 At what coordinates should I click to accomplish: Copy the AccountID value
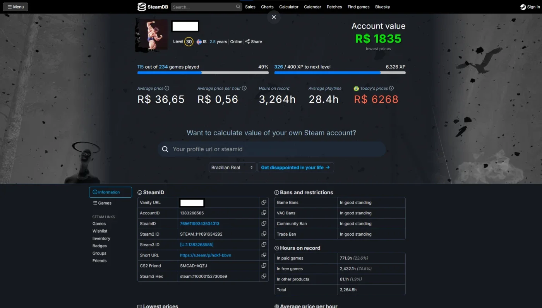[x=264, y=213]
